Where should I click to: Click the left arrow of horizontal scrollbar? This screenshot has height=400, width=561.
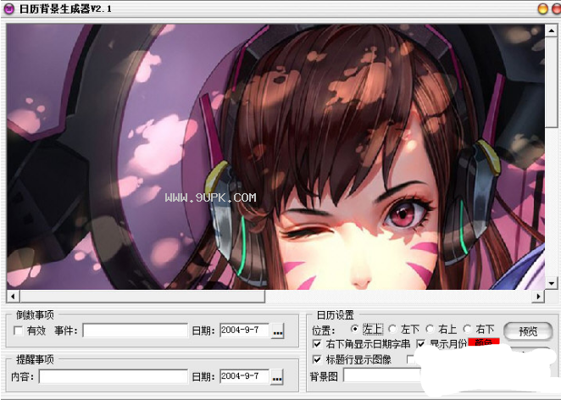coord(13,297)
